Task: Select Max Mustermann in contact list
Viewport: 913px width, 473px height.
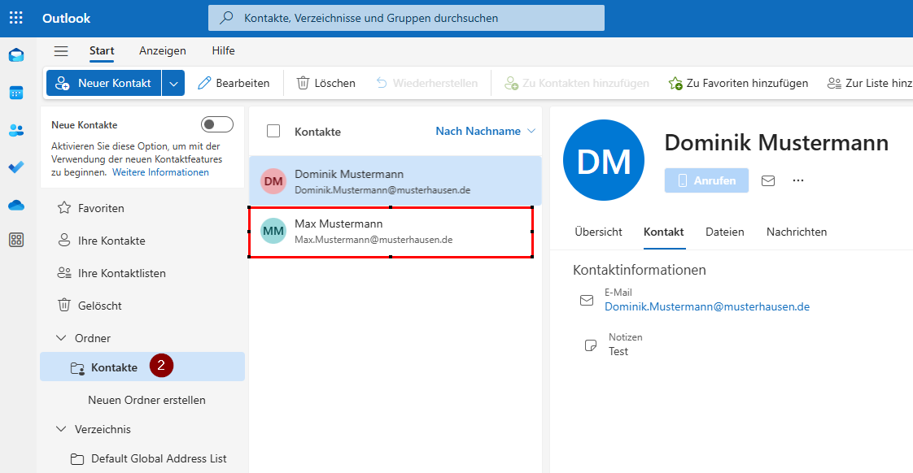Action: click(x=391, y=232)
